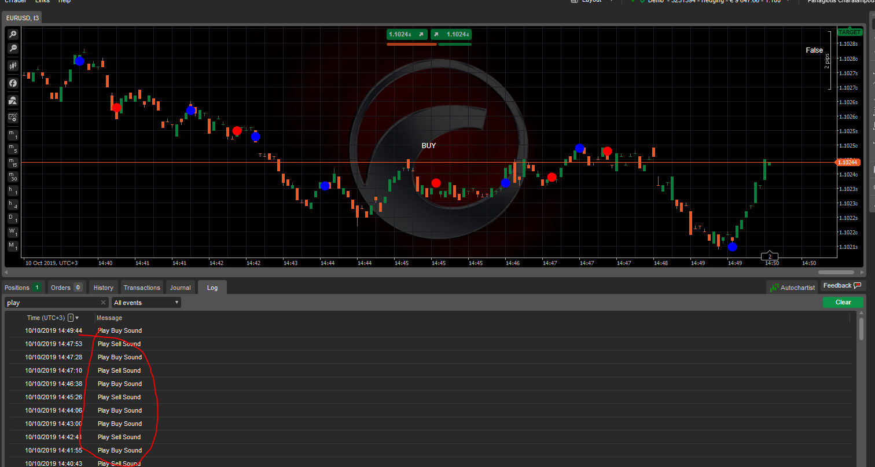The width and height of the screenshot is (875, 467).
Task: Click the 'False' text on the chart
Action: 814,50
